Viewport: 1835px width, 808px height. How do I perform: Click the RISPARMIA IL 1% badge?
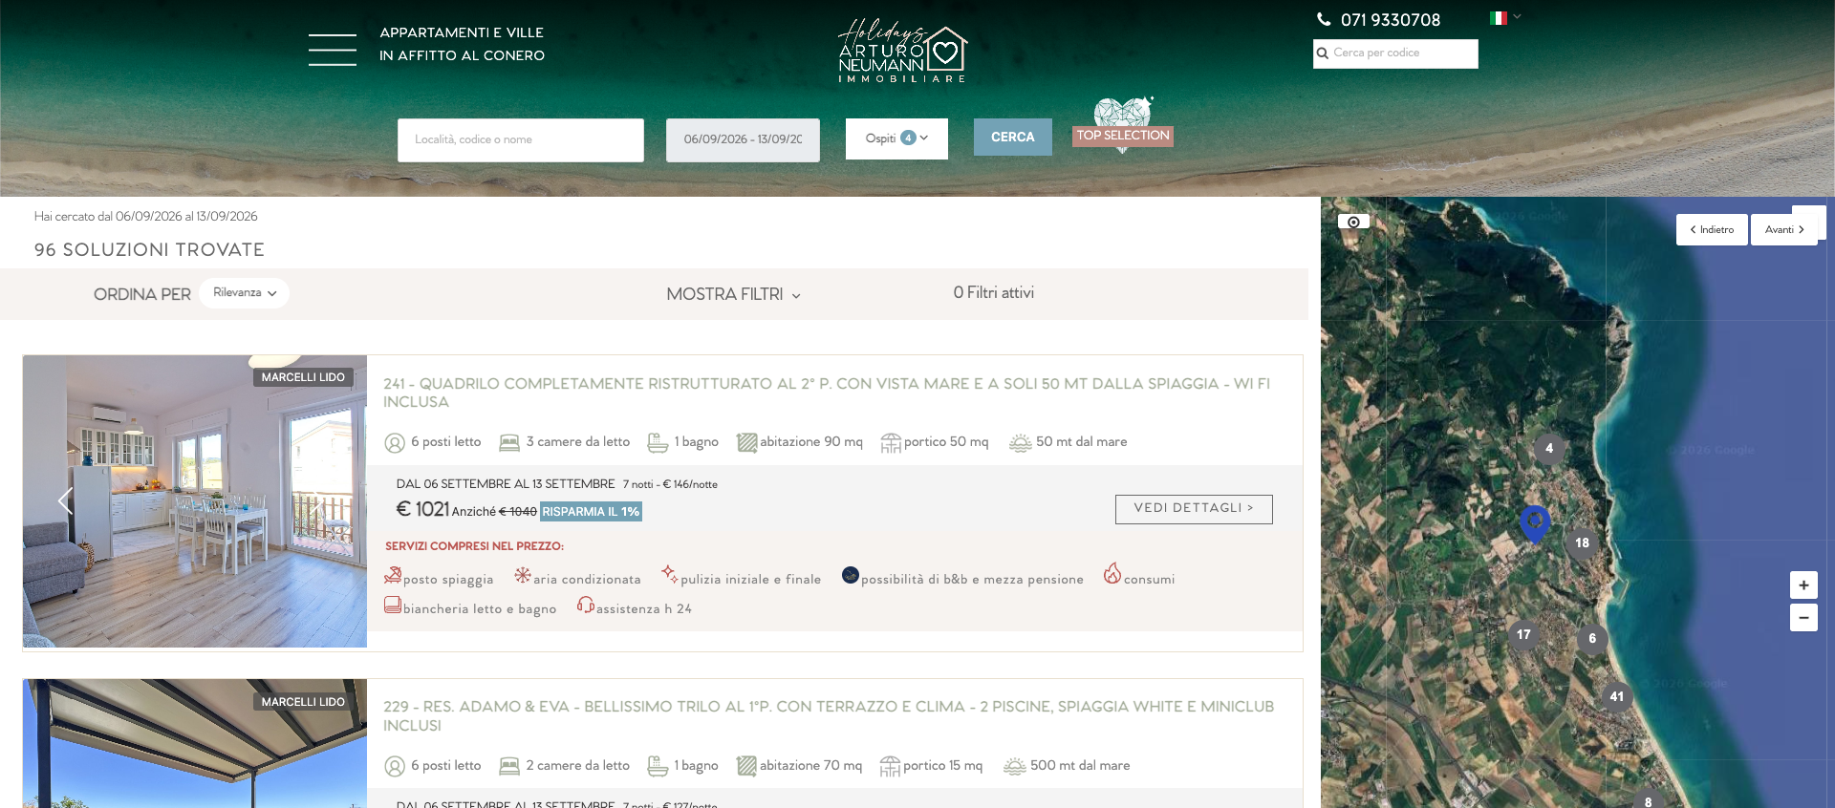coord(591,512)
